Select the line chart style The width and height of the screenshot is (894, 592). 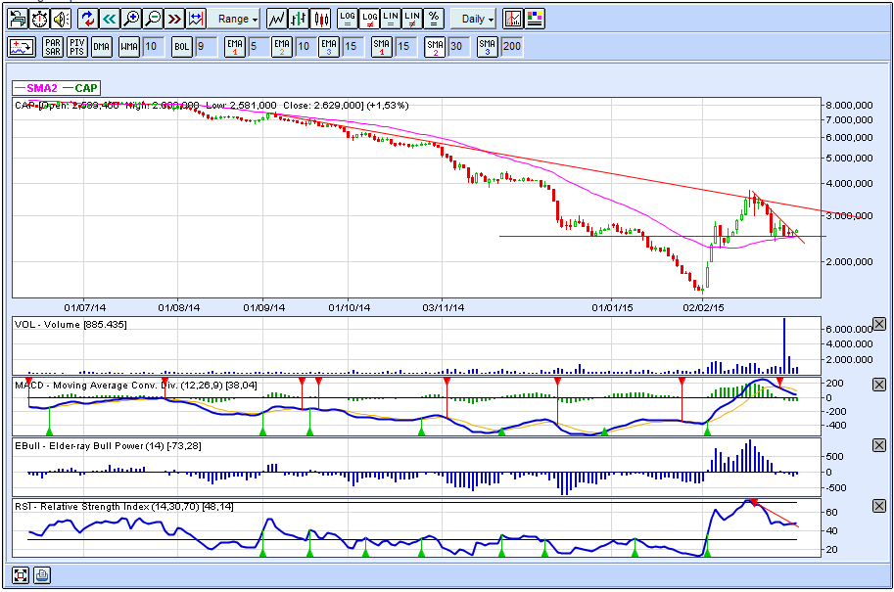coord(277,19)
